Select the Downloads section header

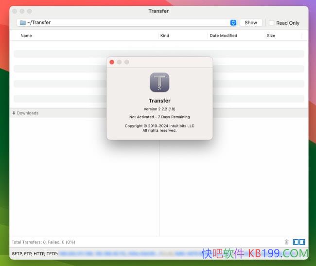coord(28,113)
